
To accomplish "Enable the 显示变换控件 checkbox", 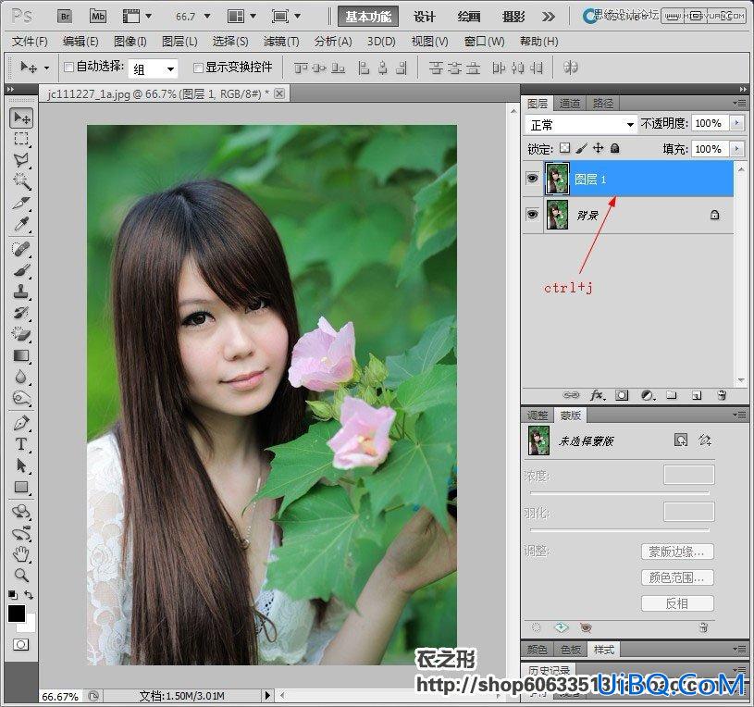I will click(198, 68).
